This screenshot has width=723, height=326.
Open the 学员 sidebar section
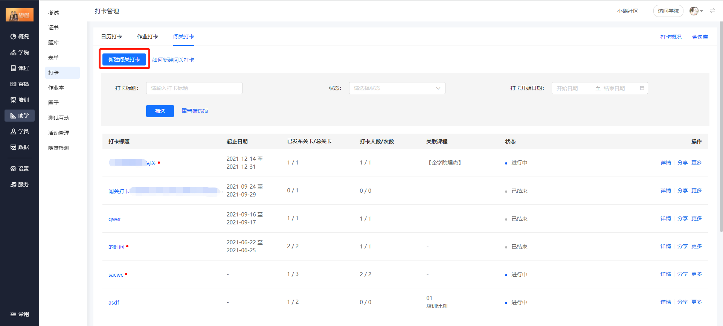tap(20, 131)
